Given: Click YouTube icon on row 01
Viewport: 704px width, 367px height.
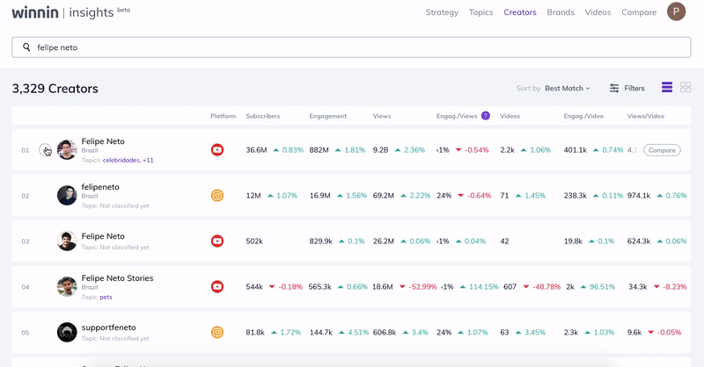Looking at the screenshot, I should point(217,149).
